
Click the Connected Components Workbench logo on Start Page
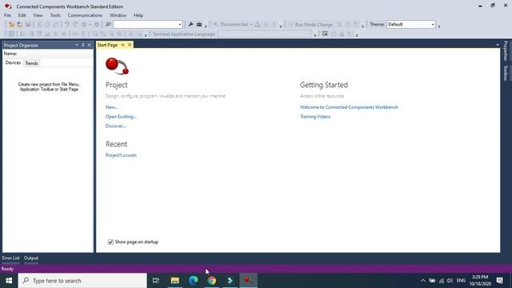(x=118, y=66)
